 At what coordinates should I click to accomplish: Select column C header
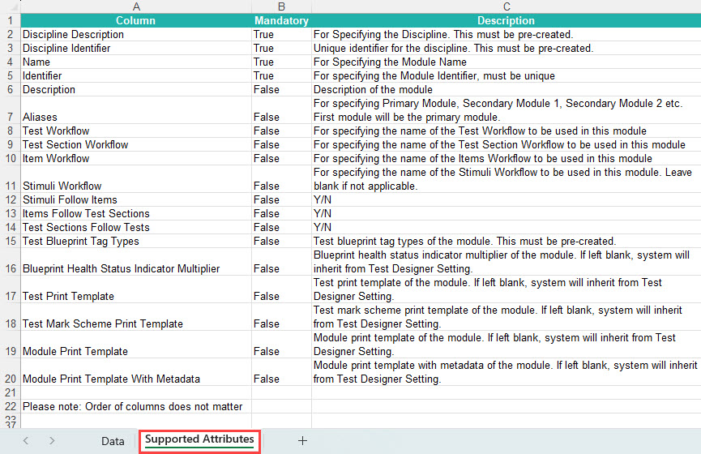coord(506,6)
